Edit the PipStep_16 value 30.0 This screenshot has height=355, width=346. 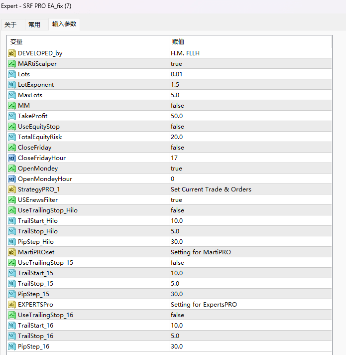click(250, 347)
